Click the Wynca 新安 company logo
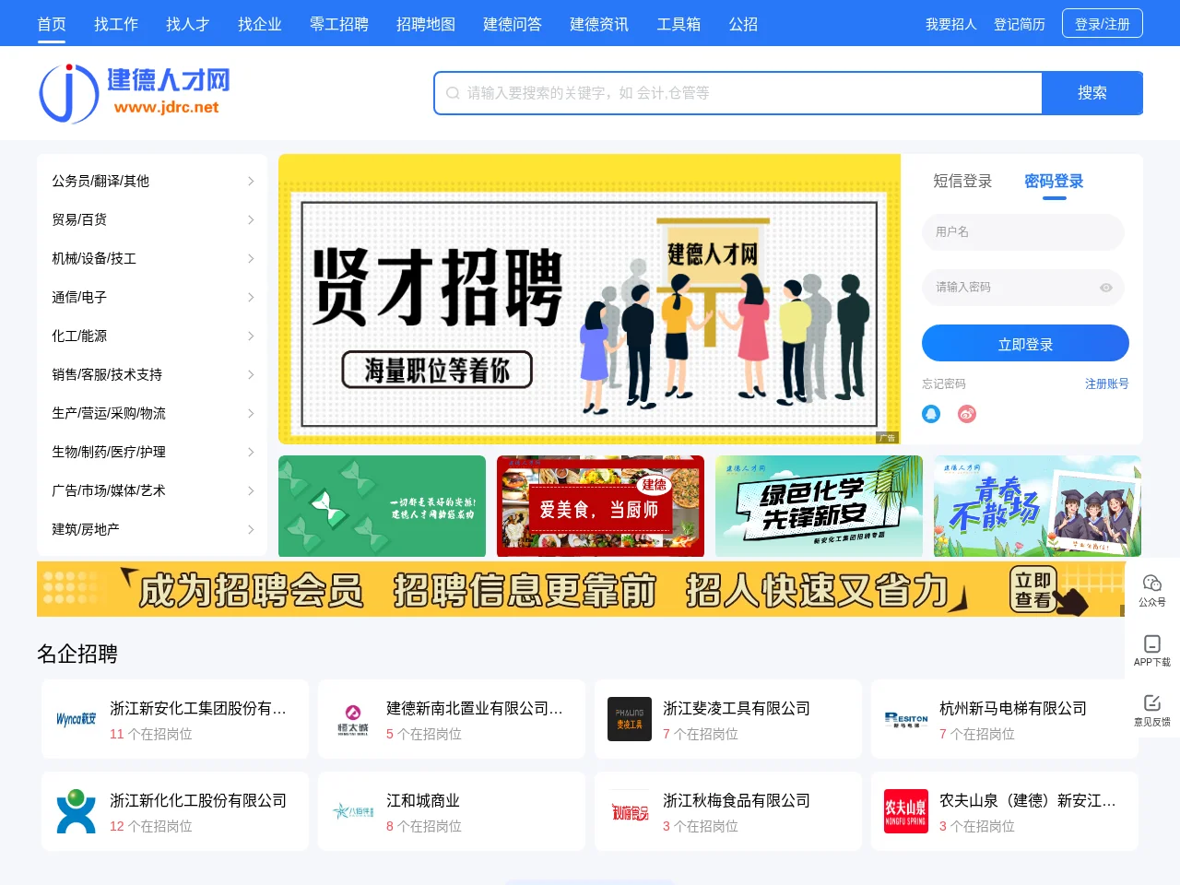This screenshot has height=885, width=1180. (76, 719)
